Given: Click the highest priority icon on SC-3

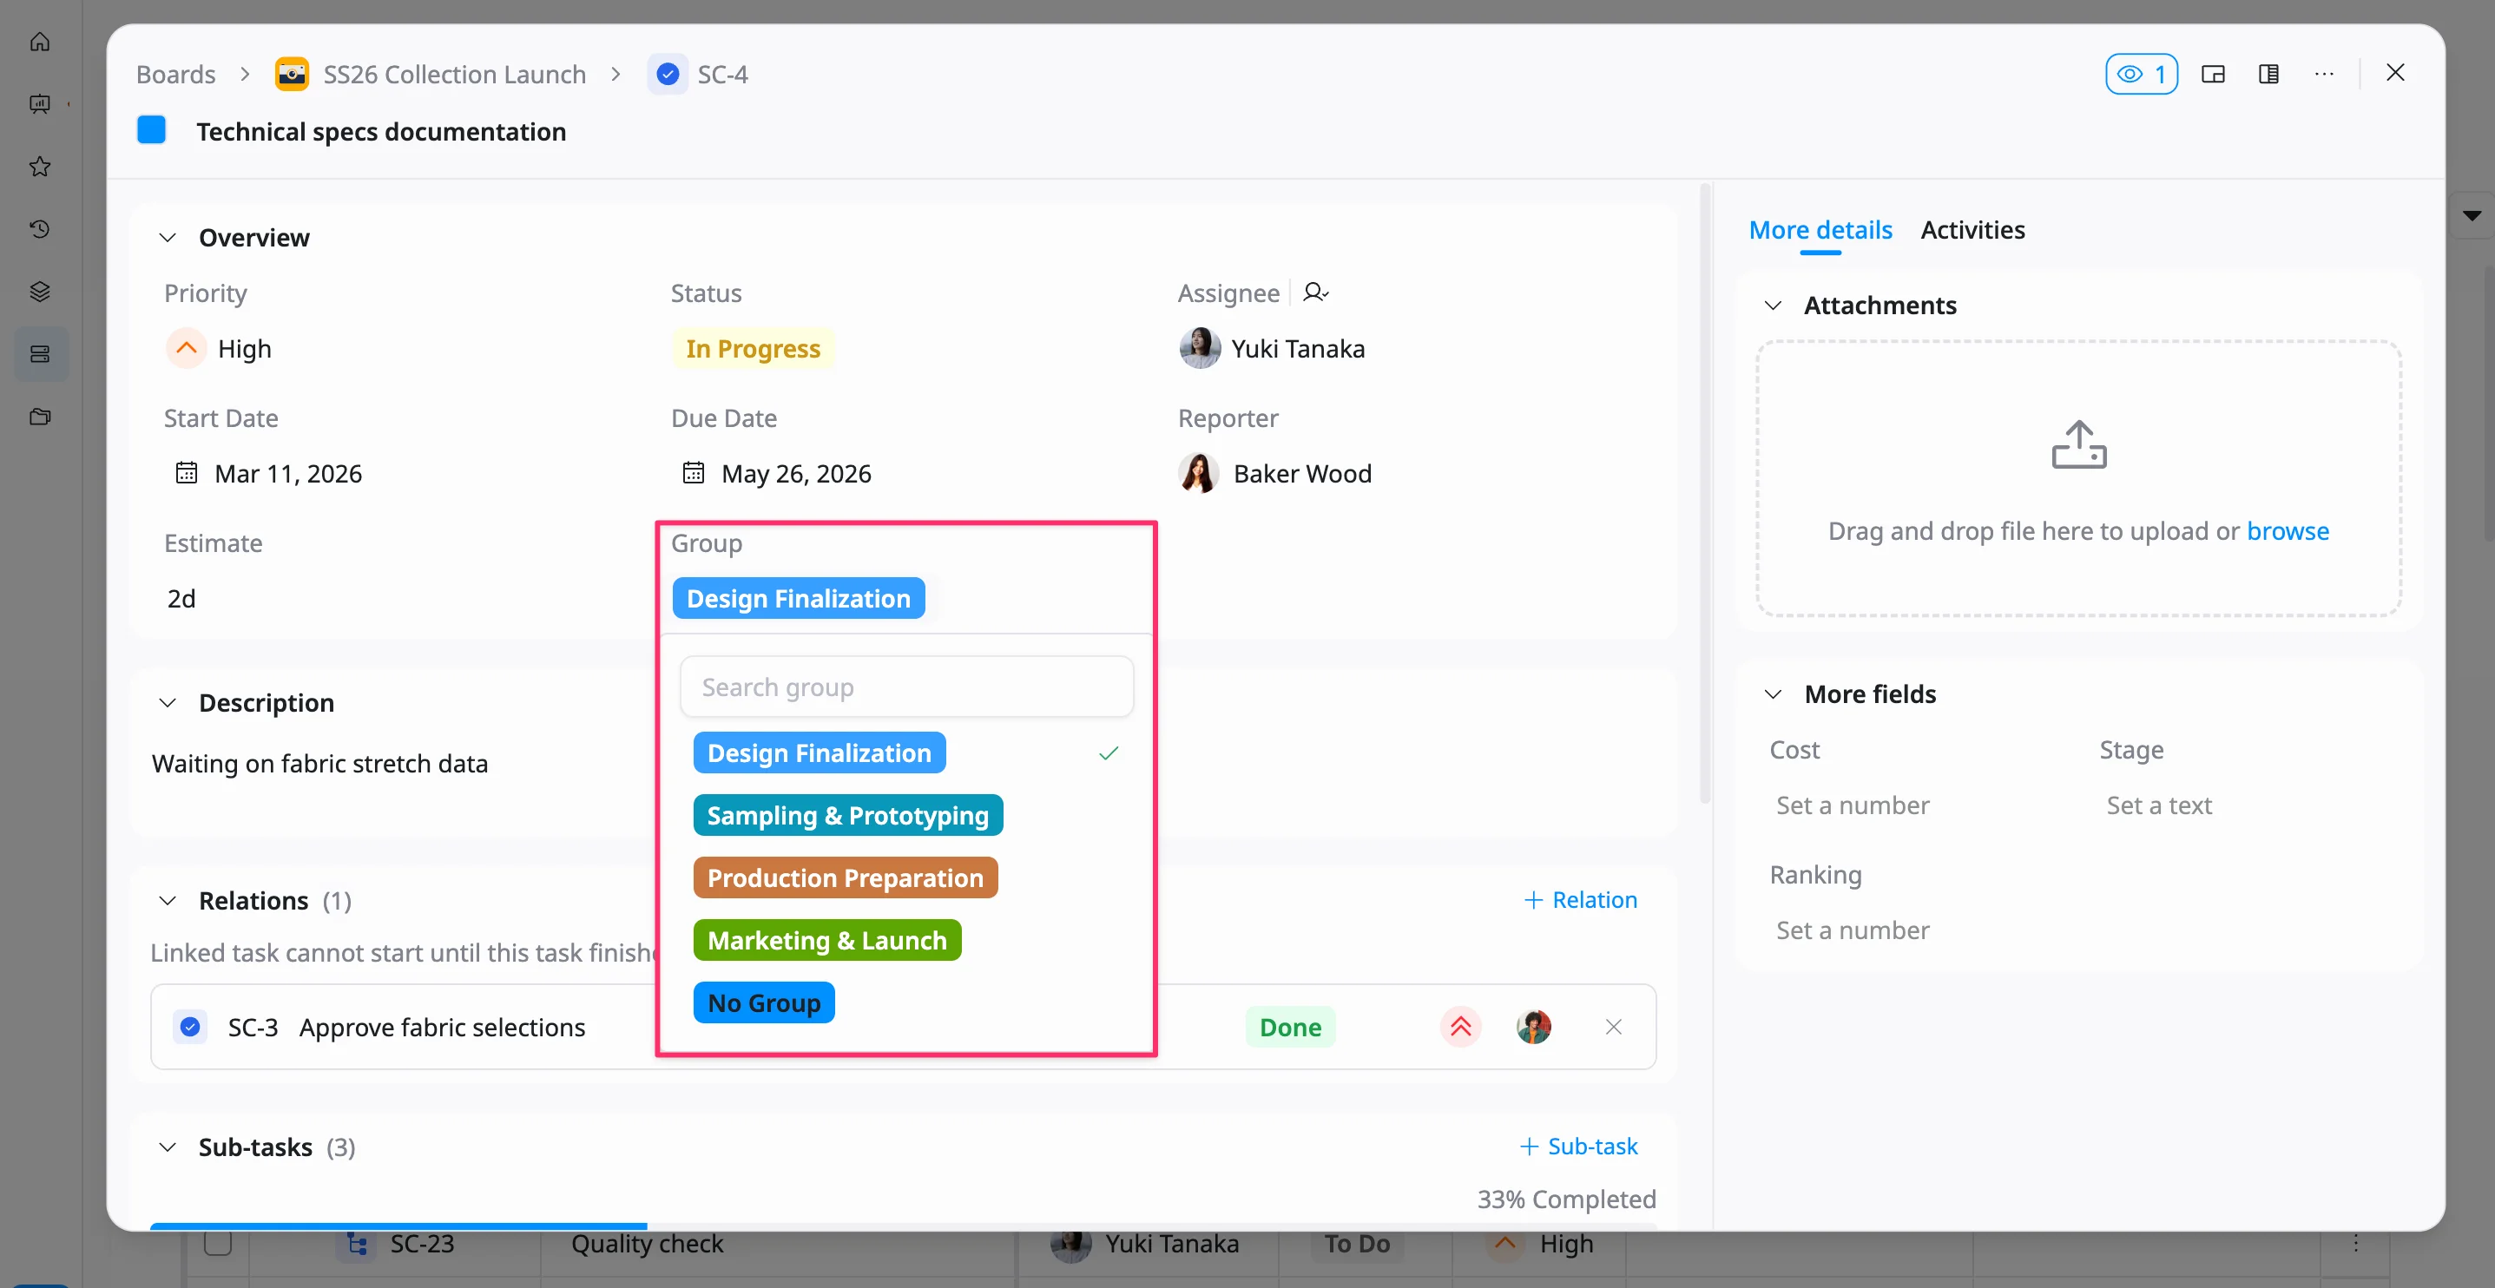Looking at the screenshot, I should tap(1460, 1027).
